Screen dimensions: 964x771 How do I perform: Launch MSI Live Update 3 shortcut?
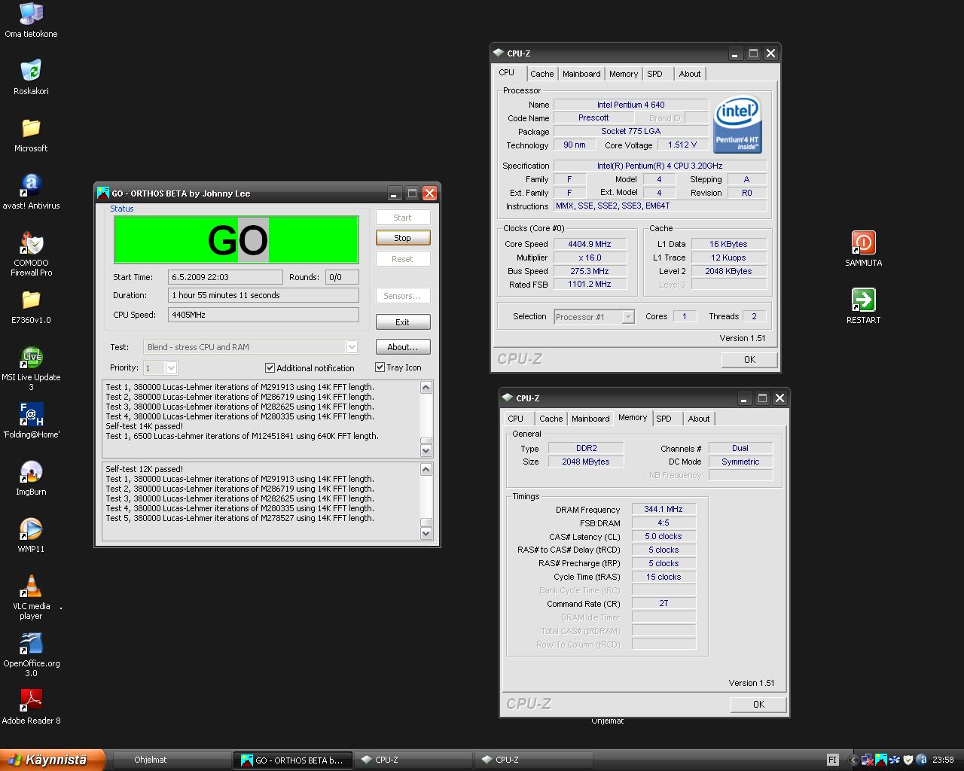coord(31,368)
